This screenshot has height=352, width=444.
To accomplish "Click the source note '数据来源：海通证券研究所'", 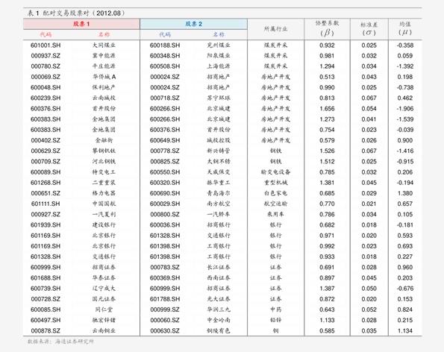I will tap(60, 342).
